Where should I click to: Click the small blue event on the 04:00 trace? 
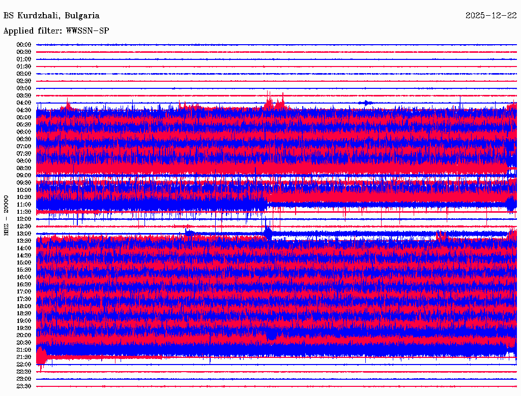pos(365,103)
